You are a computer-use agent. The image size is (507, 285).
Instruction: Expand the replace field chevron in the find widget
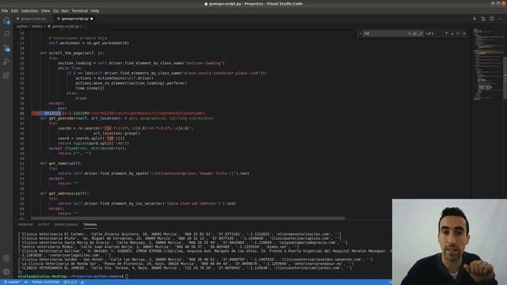pyautogui.click(x=360, y=33)
